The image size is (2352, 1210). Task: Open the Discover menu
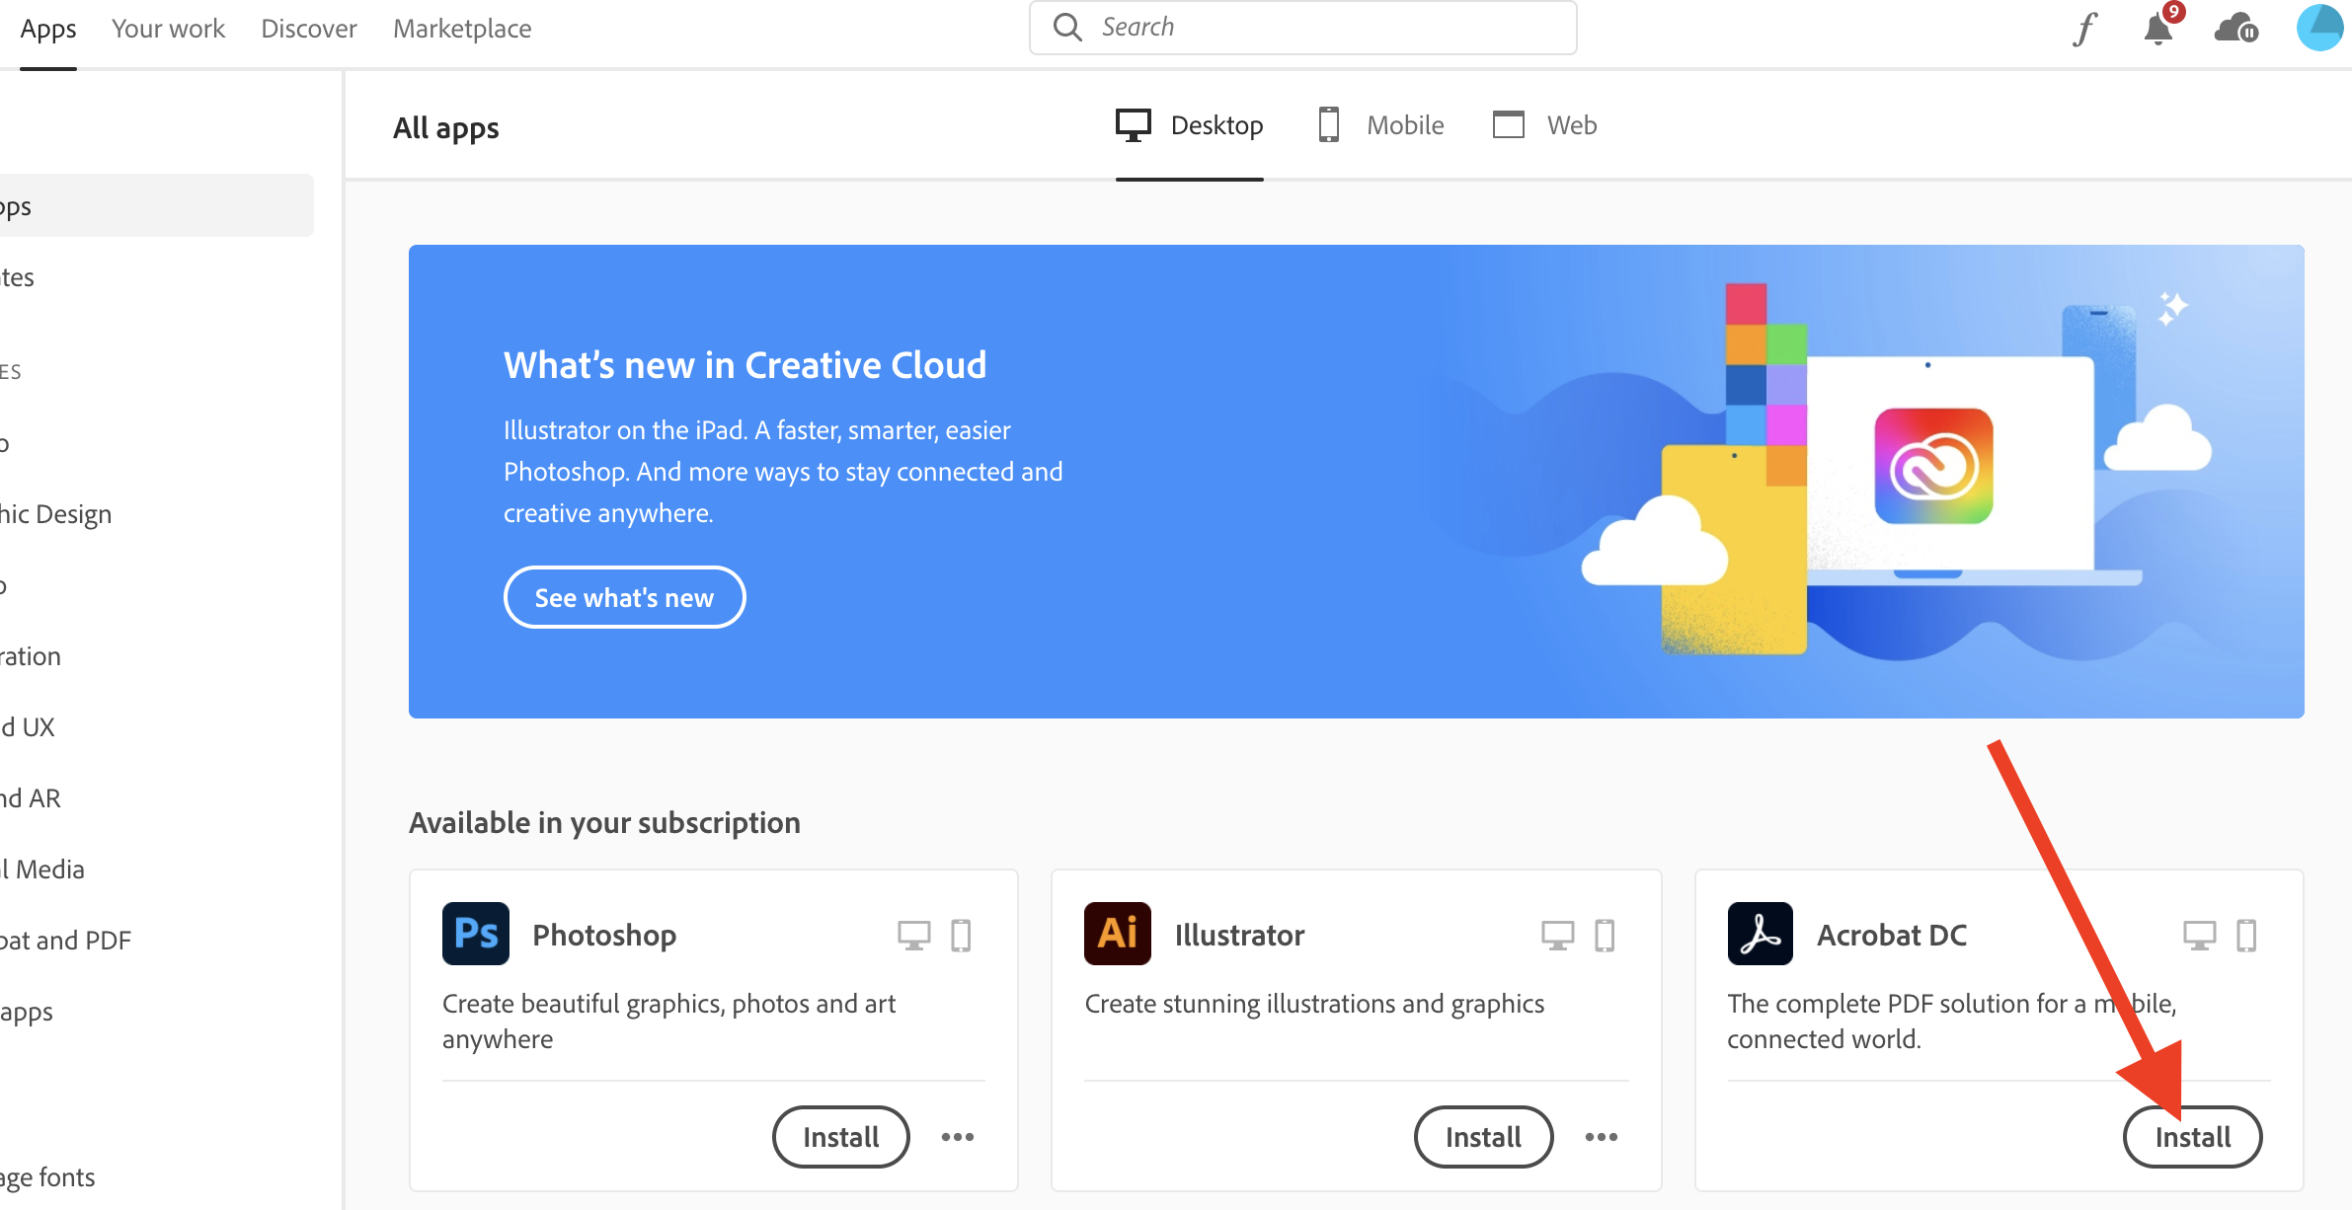(307, 28)
